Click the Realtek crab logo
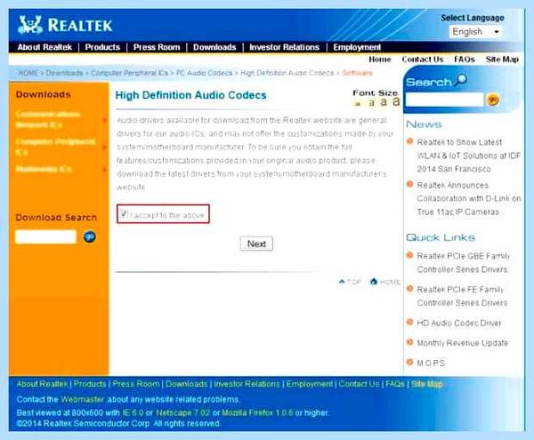Screen dimensions: 534x440 [30, 25]
